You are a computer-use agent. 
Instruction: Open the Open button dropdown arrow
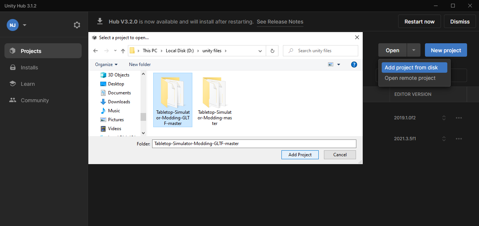click(x=414, y=50)
